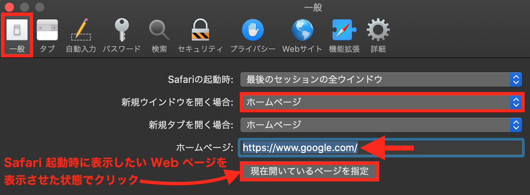Click the ホームページ: field label
The width and height of the screenshot is (530, 195).
pyautogui.click(x=204, y=147)
